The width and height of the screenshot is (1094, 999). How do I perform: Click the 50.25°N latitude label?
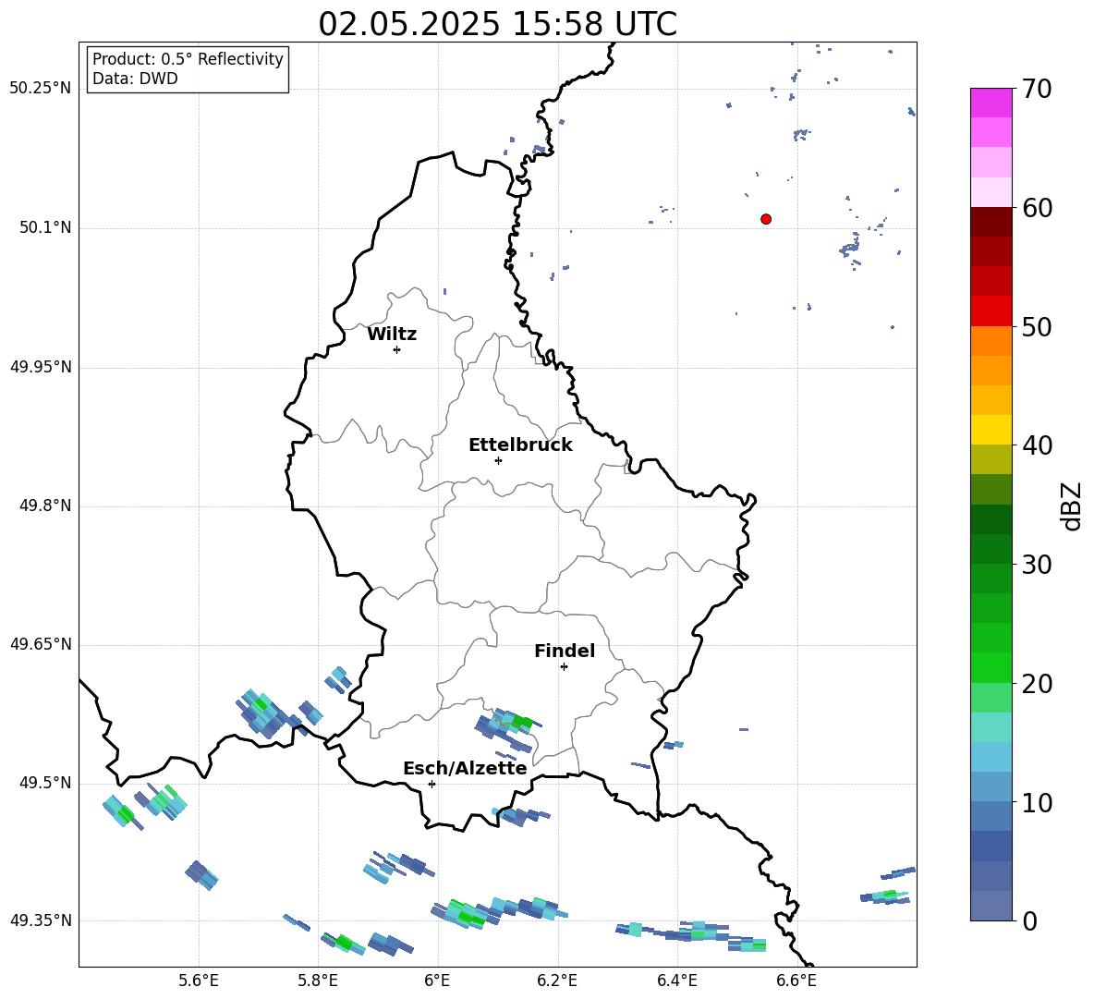(41, 89)
